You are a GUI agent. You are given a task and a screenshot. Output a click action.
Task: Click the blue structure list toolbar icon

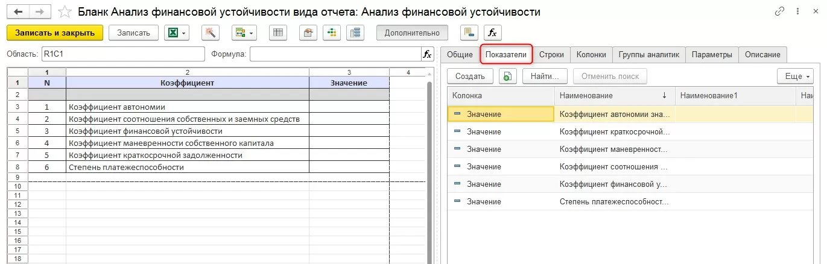(x=355, y=33)
